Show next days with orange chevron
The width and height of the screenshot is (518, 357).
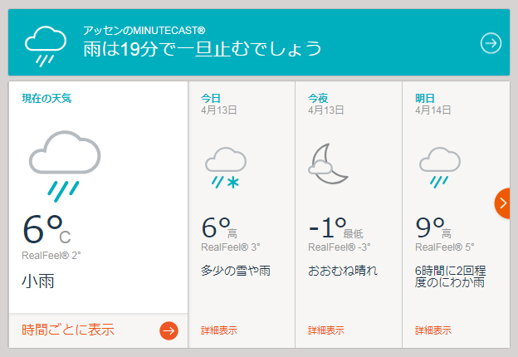[x=503, y=203]
